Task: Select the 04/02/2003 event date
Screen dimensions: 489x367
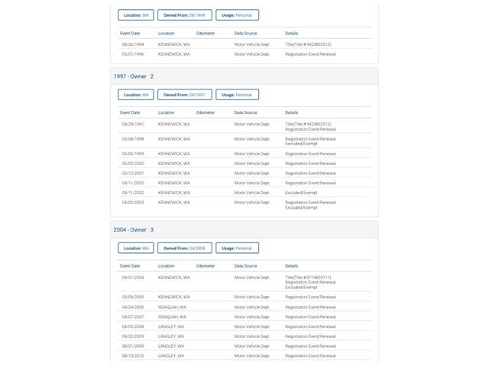Action: pyautogui.click(x=133, y=203)
